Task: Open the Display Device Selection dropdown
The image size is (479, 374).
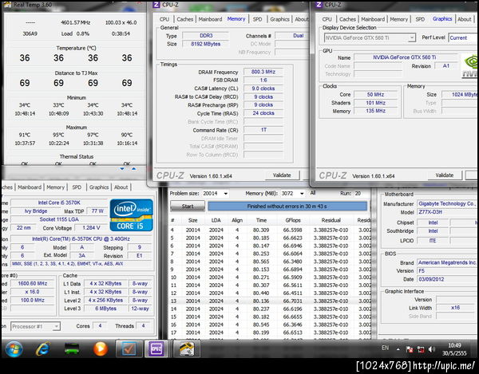Action: tap(370, 37)
